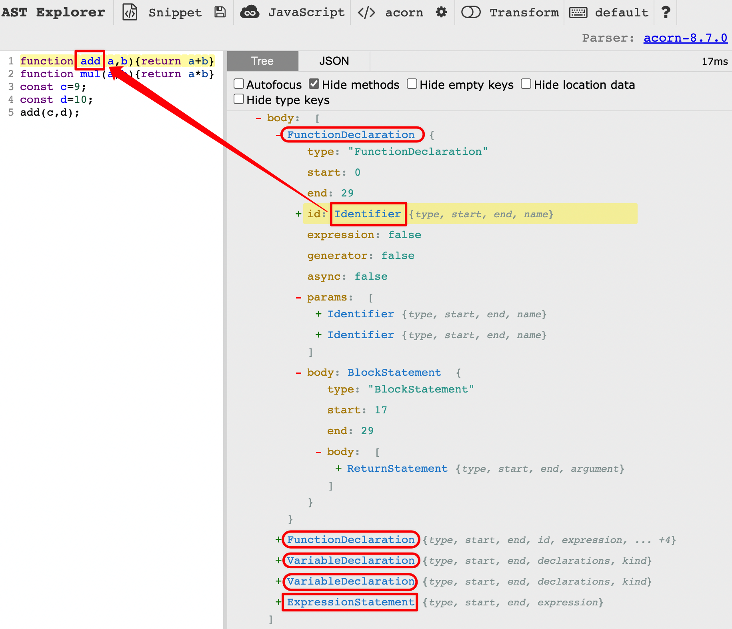Click the 'generator: false' row
Screen dimensions: 732x629
[361, 256]
